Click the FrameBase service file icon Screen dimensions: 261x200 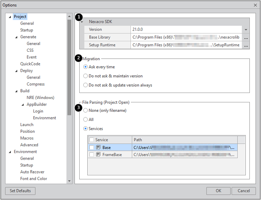(98, 154)
